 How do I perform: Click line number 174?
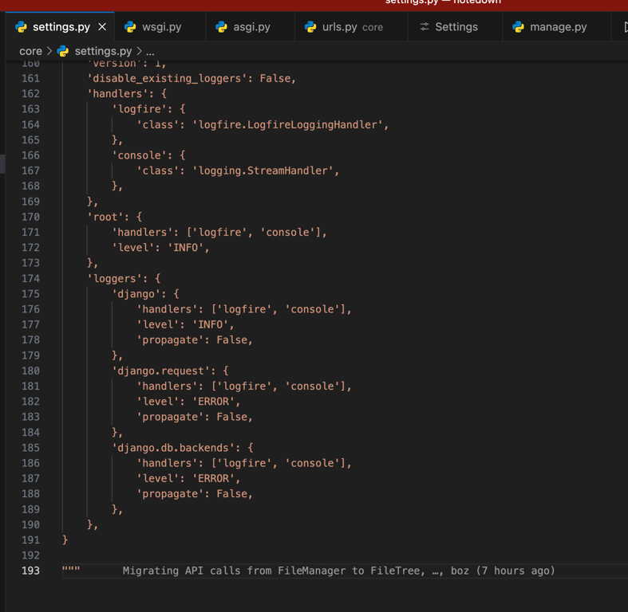[30, 278]
